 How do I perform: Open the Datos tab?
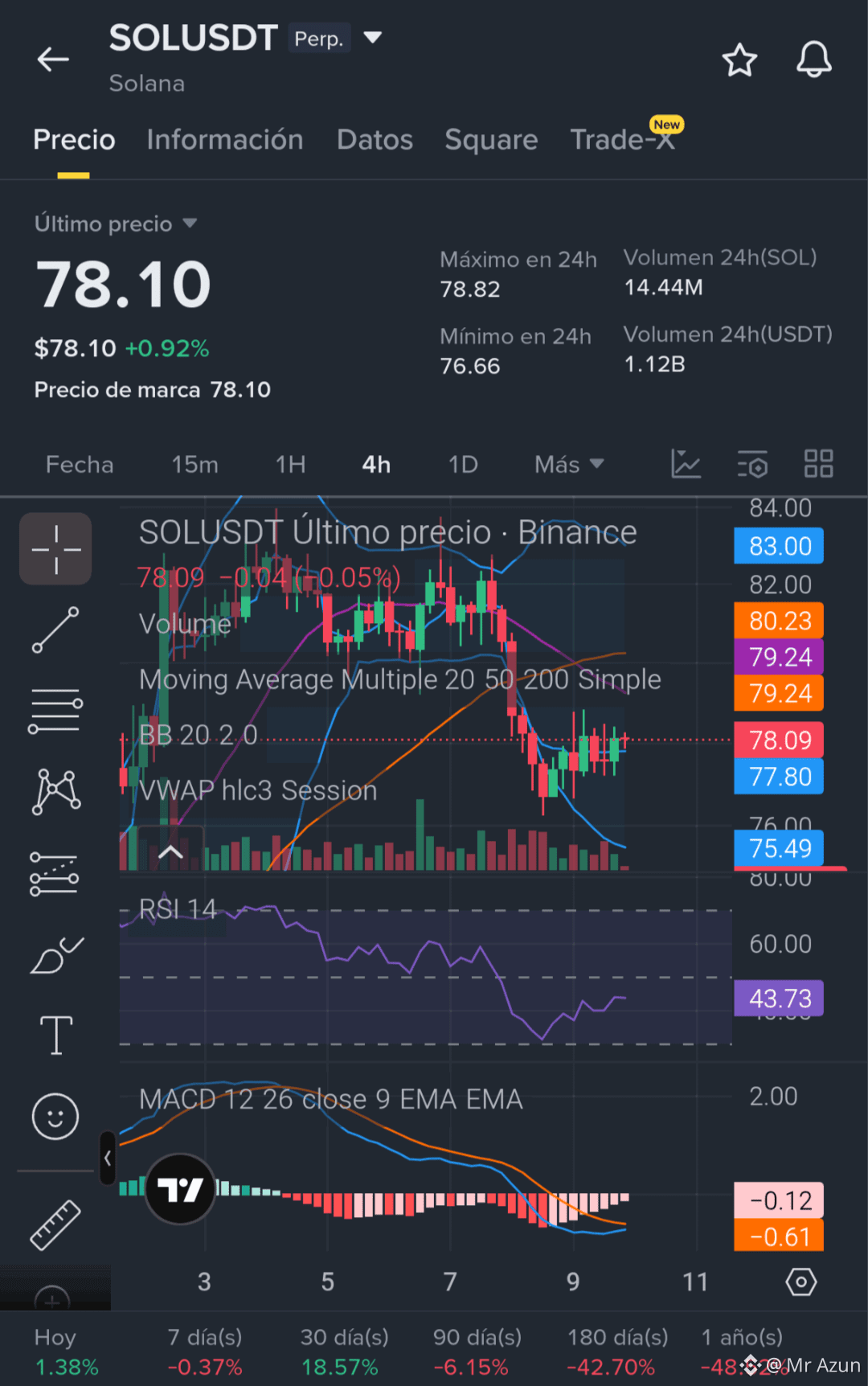(x=375, y=140)
